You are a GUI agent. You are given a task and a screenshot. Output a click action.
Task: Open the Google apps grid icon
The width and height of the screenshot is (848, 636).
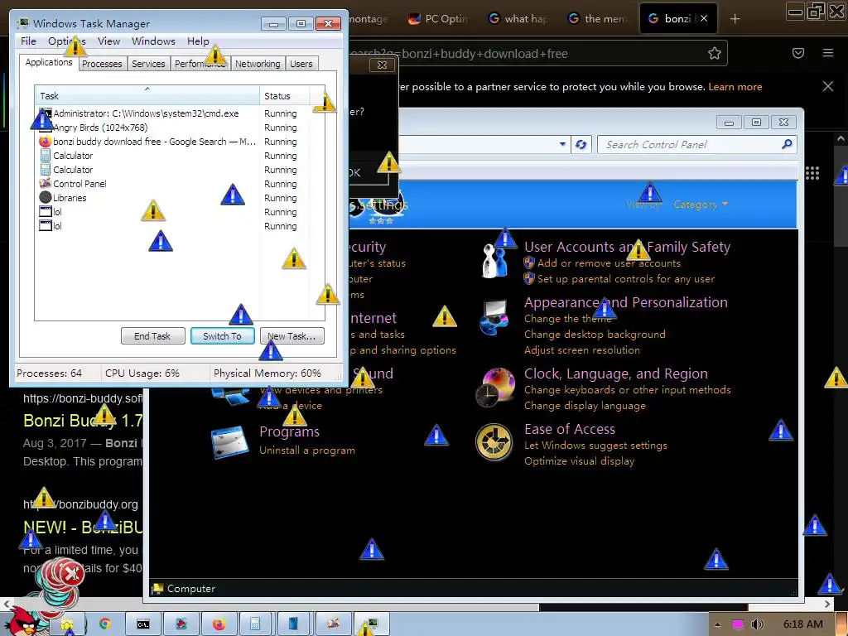(x=812, y=173)
